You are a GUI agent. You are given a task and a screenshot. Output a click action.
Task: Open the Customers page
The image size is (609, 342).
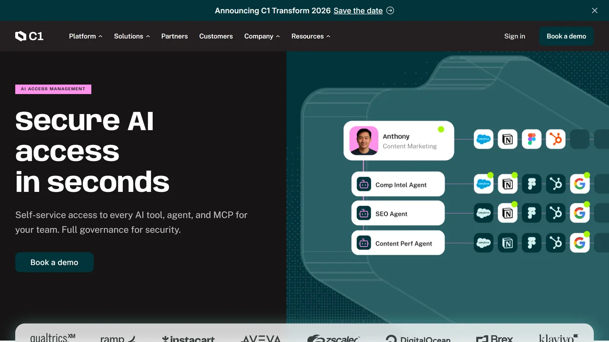216,36
